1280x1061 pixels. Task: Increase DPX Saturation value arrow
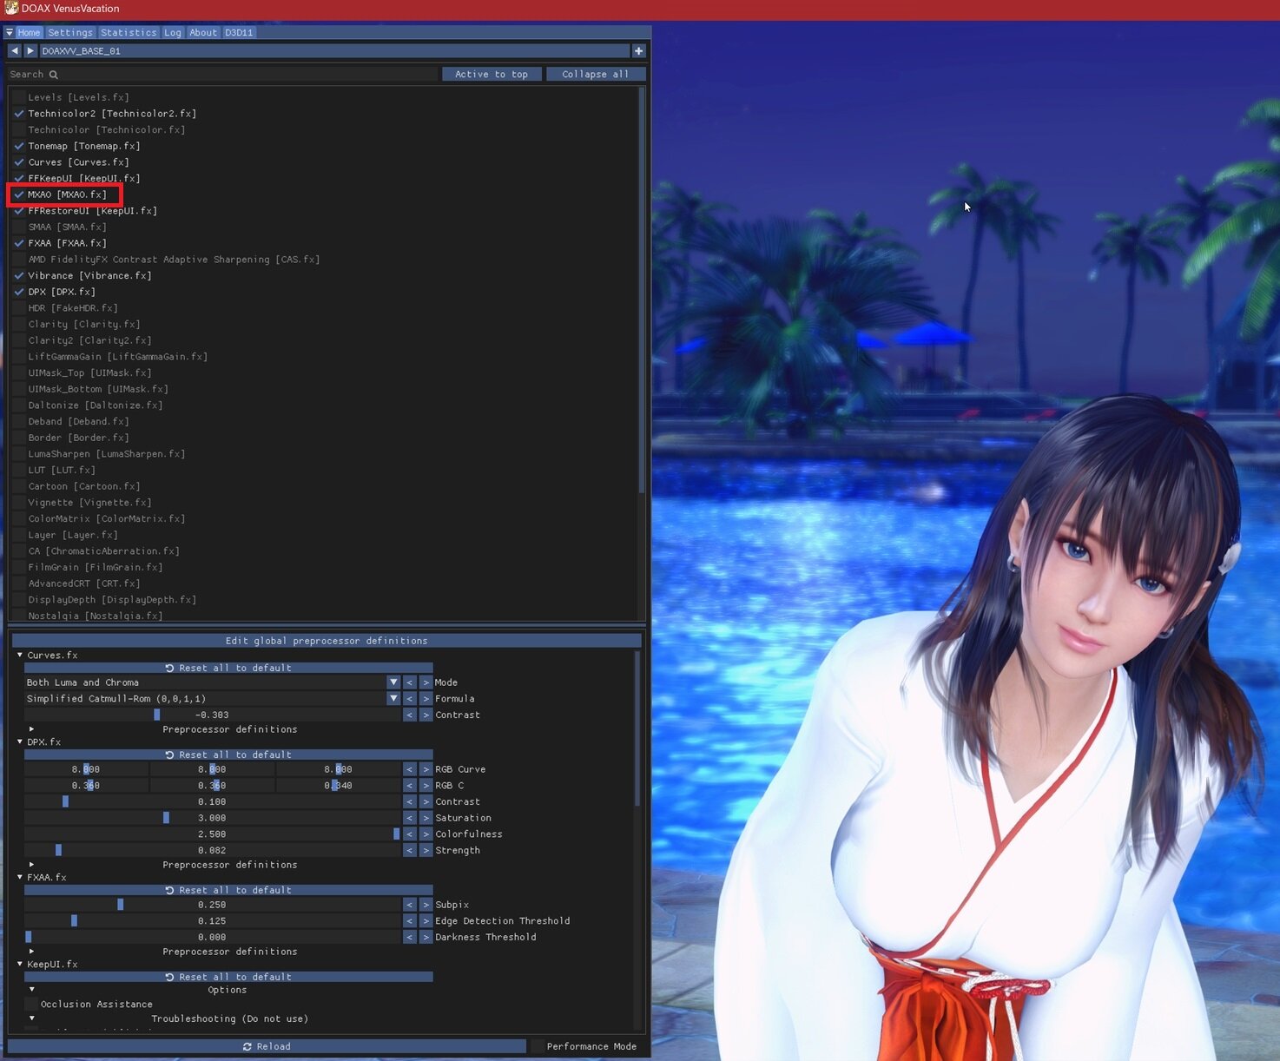coord(426,818)
